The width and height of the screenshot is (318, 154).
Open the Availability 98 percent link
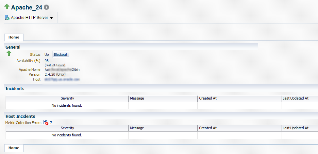click(x=46, y=61)
